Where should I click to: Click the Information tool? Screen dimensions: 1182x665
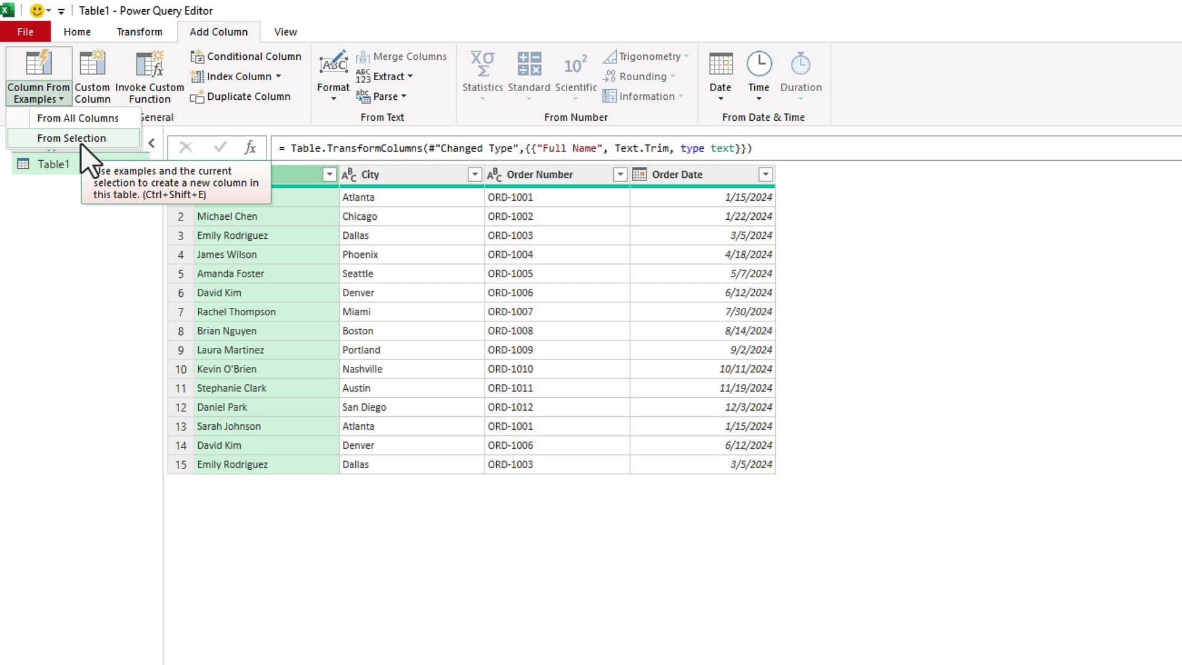[643, 97]
